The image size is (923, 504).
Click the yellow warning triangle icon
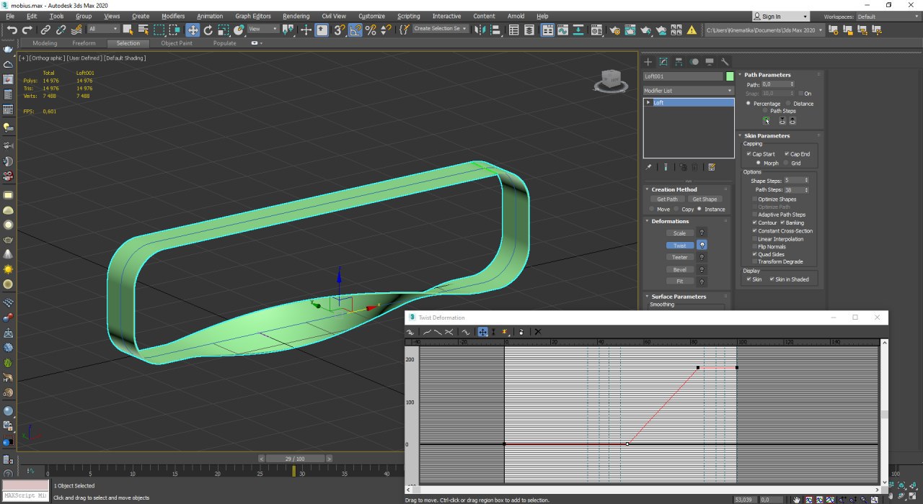coord(692,30)
